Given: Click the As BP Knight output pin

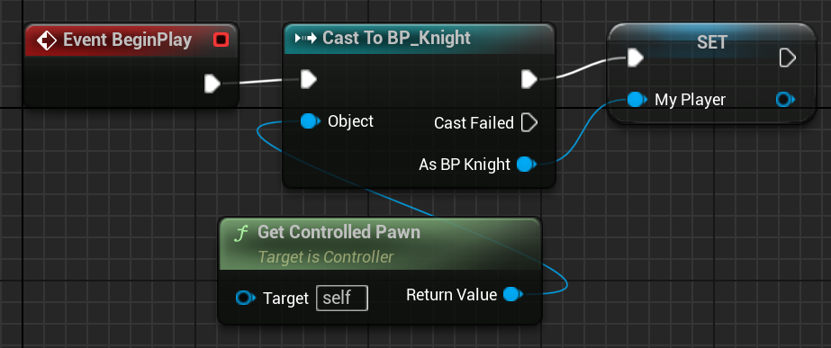Looking at the screenshot, I should (x=527, y=165).
